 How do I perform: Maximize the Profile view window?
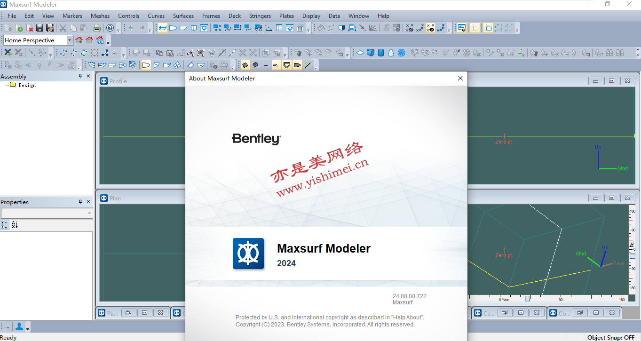[611, 81]
